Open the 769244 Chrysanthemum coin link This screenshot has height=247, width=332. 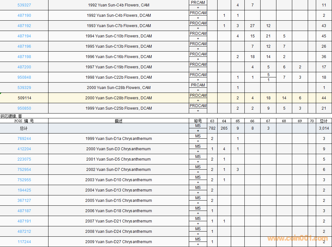24,139
